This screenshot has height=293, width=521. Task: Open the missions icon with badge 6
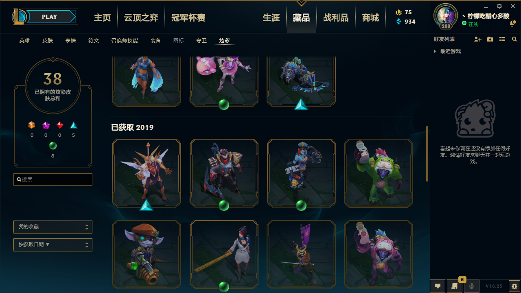click(455, 286)
